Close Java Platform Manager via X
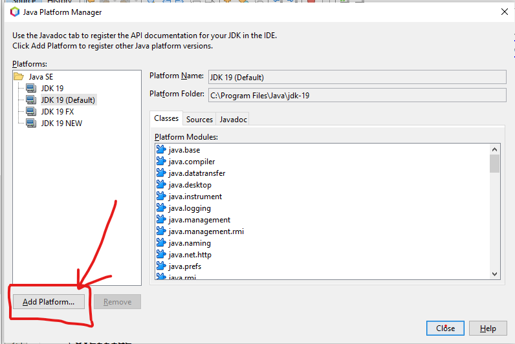 [x=505, y=12]
